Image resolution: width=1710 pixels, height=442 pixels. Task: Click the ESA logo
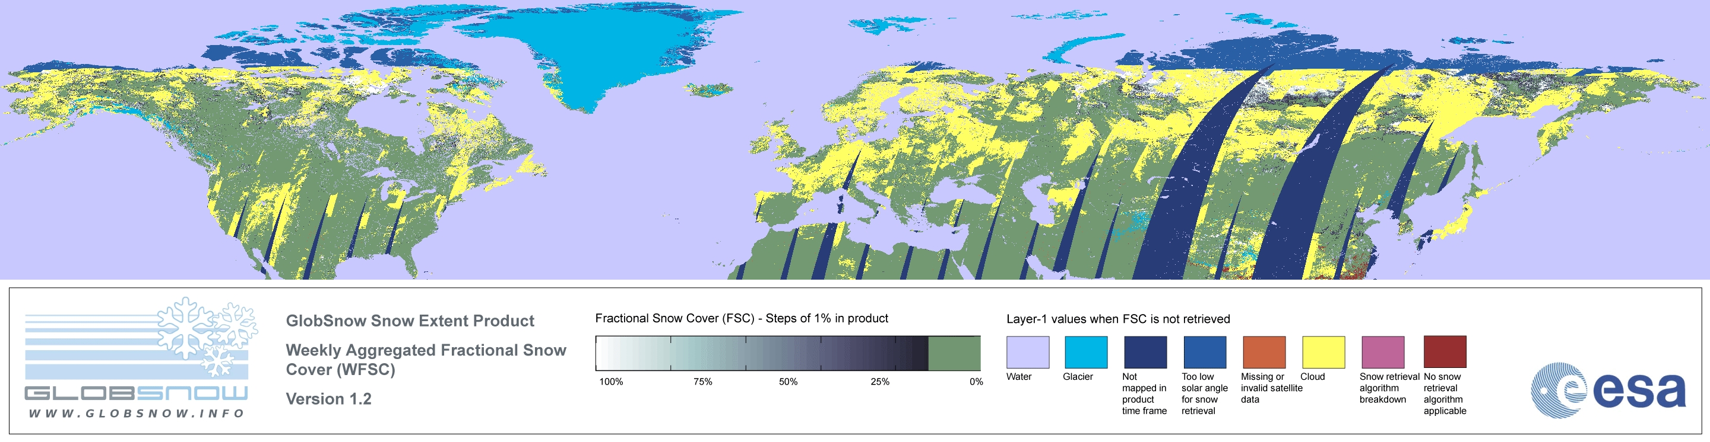(1608, 390)
